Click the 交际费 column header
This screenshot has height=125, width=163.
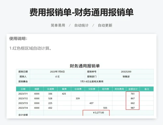[92, 89]
